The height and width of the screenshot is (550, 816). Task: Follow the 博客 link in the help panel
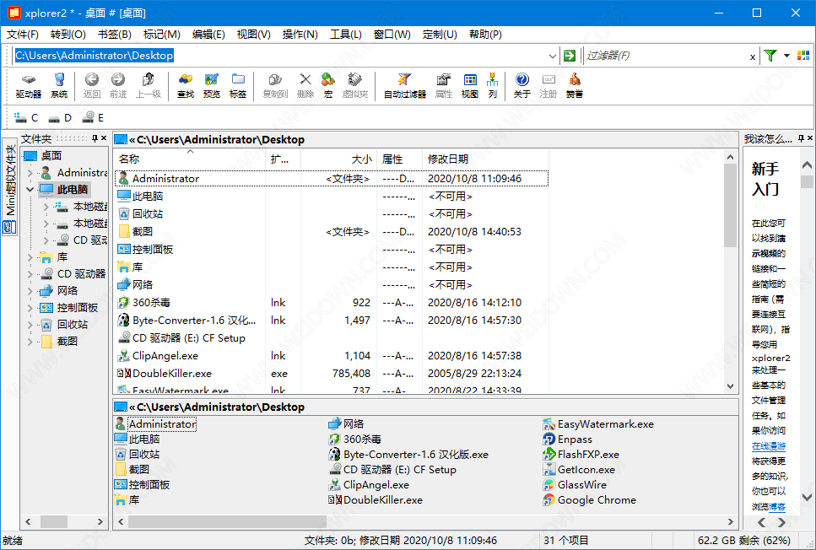tap(777, 506)
